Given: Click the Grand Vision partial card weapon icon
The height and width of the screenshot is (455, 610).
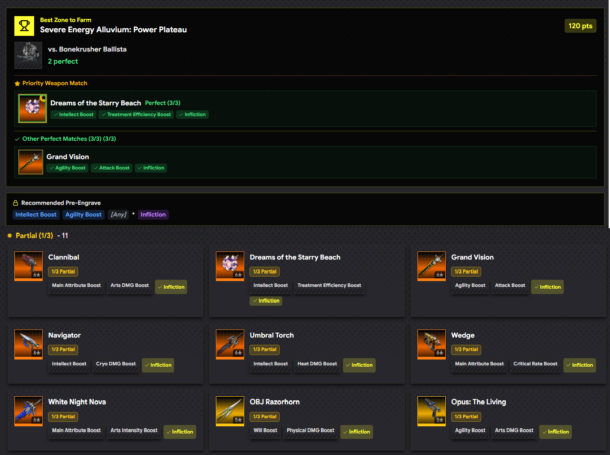Looking at the screenshot, I should tap(431, 266).
